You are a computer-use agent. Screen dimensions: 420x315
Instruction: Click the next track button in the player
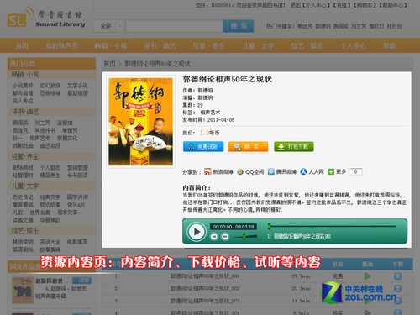[x=224, y=237]
